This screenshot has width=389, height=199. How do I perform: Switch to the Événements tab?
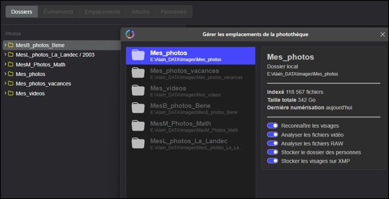58,12
